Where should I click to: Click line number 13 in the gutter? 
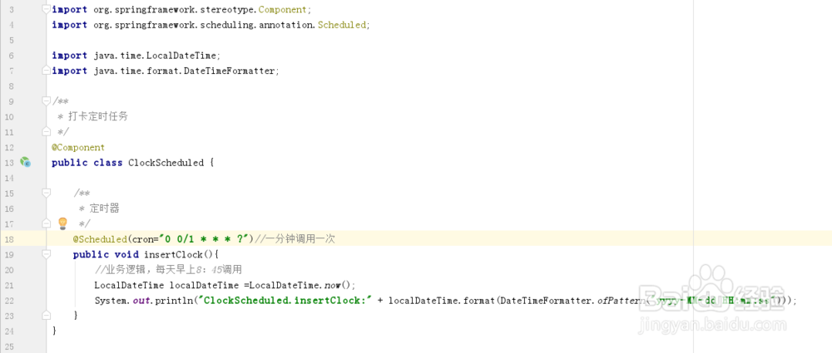tap(9, 163)
